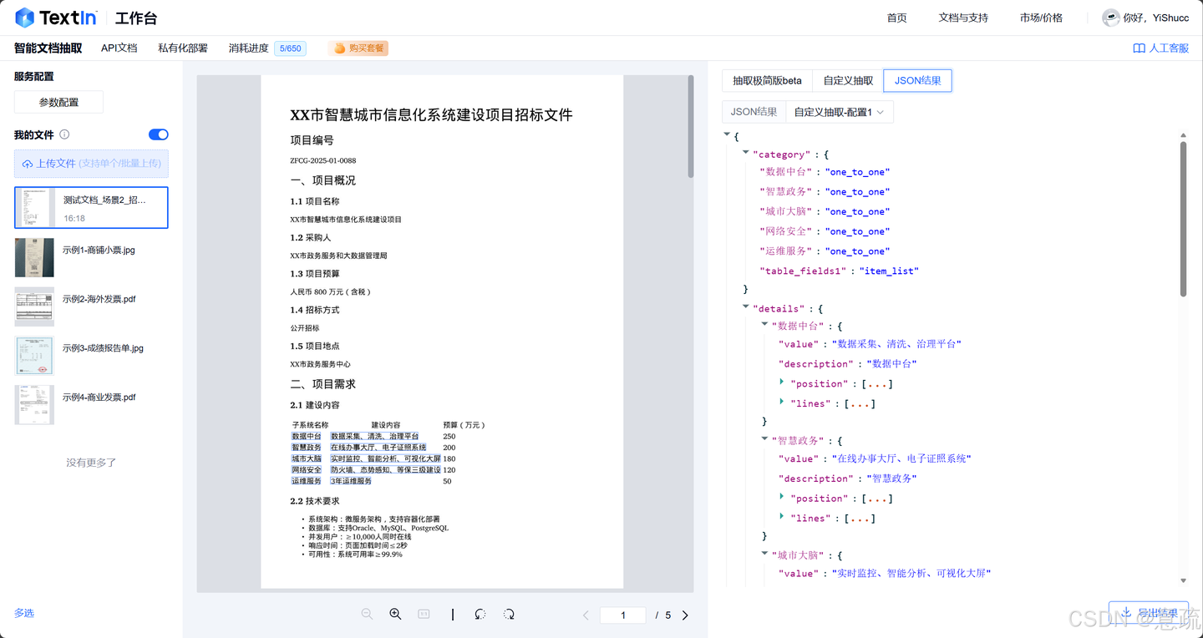Viewport: 1203px width, 638px height.
Task: Rotate the document clockwise
Action: (x=509, y=615)
